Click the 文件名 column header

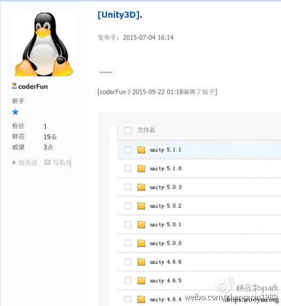click(x=146, y=130)
